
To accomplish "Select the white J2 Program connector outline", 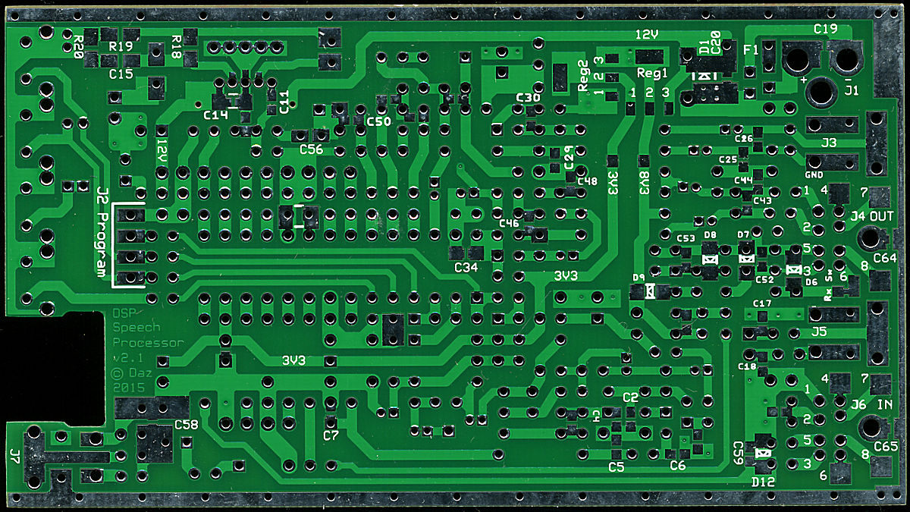I will pos(128,246).
